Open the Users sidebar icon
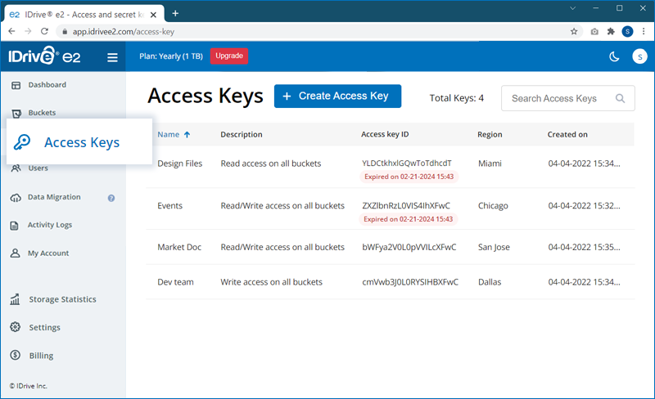 pyautogui.click(x=16, y=168)
